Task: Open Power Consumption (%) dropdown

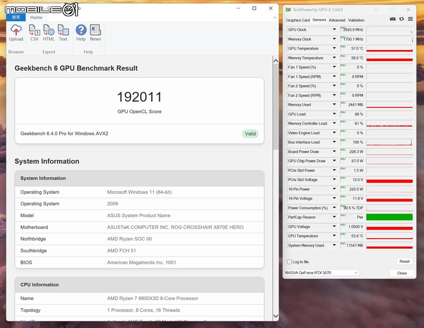Action: pyautogui.click(x=334, y=208)
